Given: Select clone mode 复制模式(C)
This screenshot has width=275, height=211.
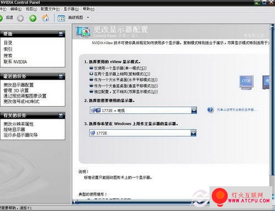Looking at the screenshot, I should point(91,74).
